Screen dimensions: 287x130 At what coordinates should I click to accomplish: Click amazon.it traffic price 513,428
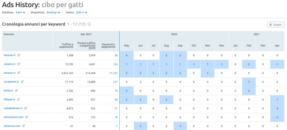(91, 73)
